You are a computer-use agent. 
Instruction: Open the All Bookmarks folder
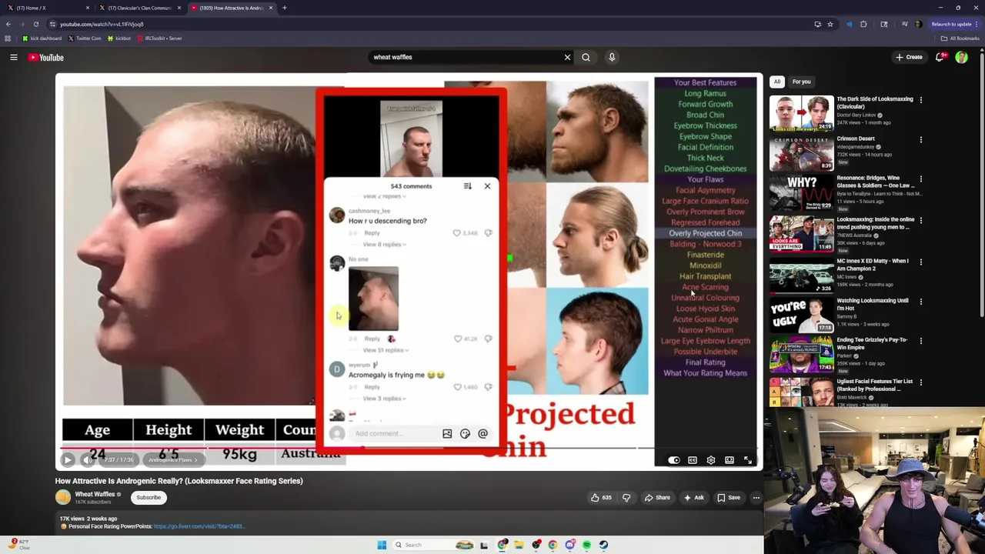click(x=960, y=38)
